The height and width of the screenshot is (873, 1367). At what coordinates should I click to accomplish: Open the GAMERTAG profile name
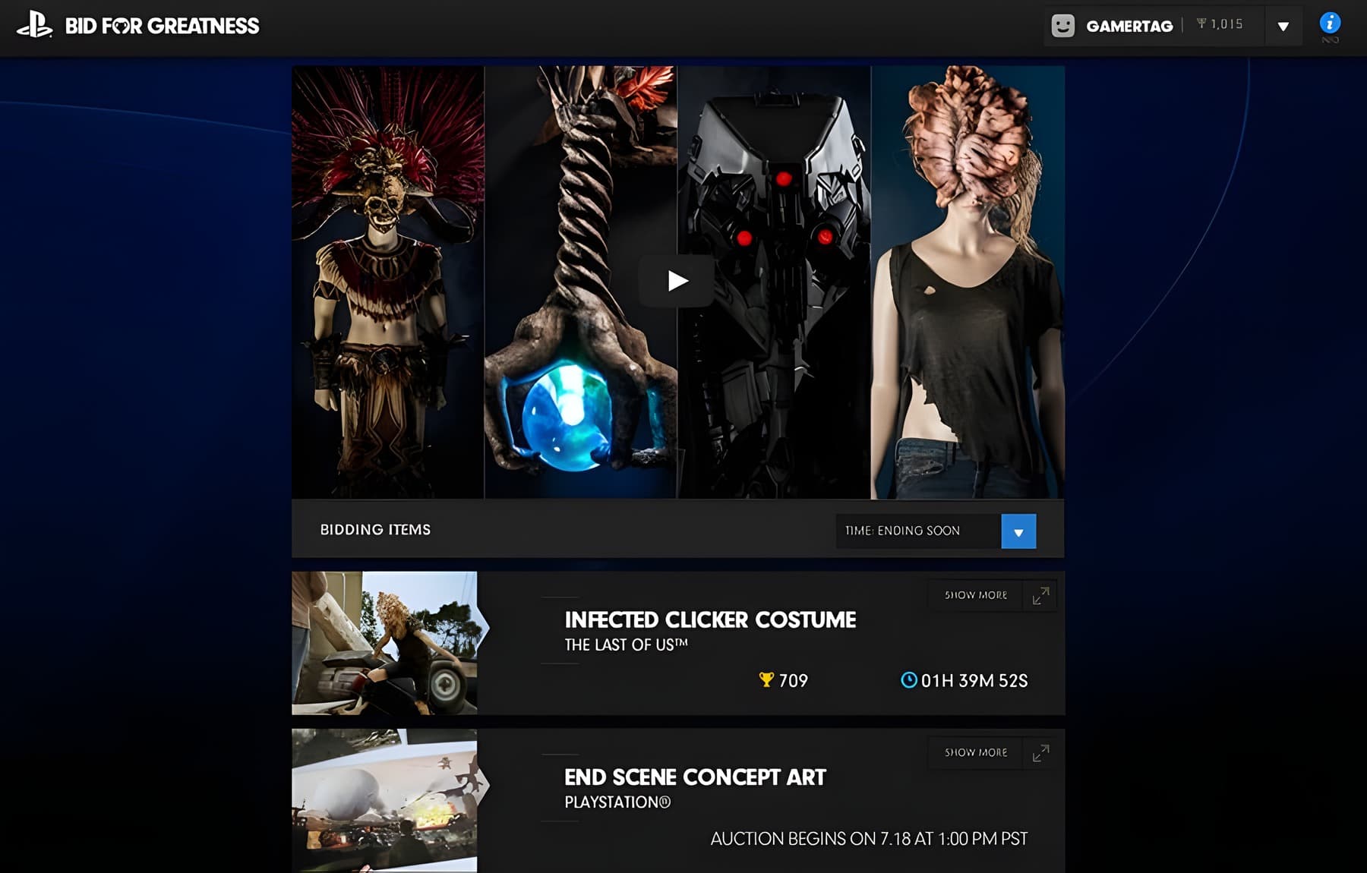tap(1129, 27)
